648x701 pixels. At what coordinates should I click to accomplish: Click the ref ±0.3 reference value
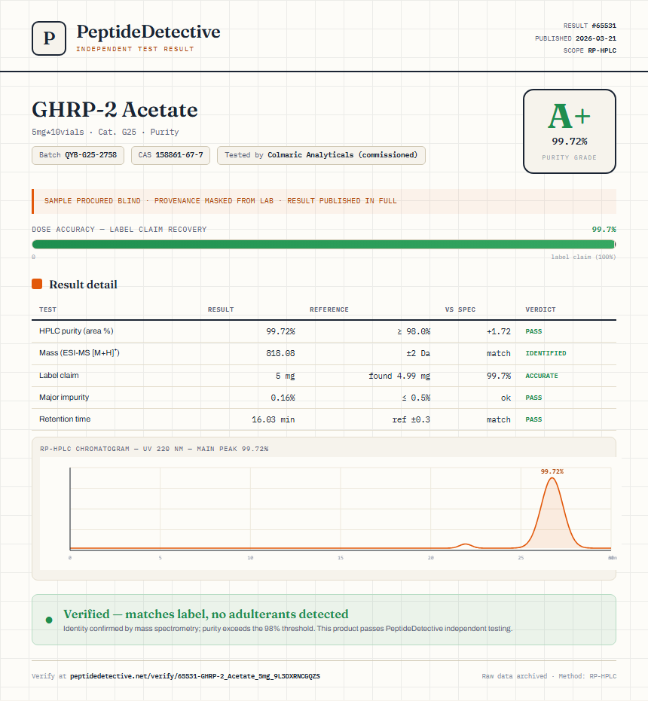point(411,419)
